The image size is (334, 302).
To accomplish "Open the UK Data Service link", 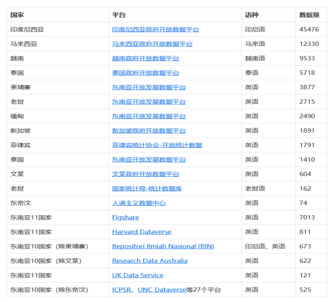I will coord(138,276).
